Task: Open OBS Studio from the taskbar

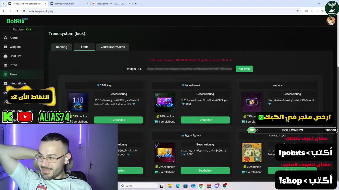Action: (225, 186)
